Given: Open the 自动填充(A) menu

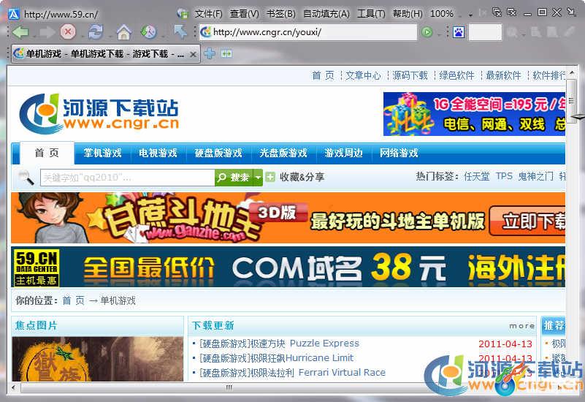Looking at the screenshot, I should [326, 14].
